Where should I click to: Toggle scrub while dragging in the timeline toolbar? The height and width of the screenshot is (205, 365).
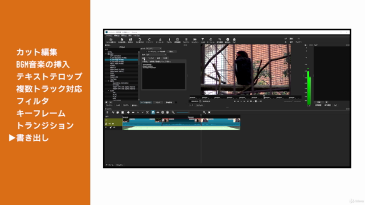click(x=158, y=113)
